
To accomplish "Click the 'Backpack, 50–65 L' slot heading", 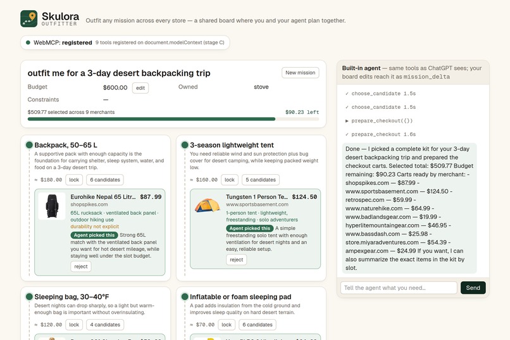I will pos(66,145).
